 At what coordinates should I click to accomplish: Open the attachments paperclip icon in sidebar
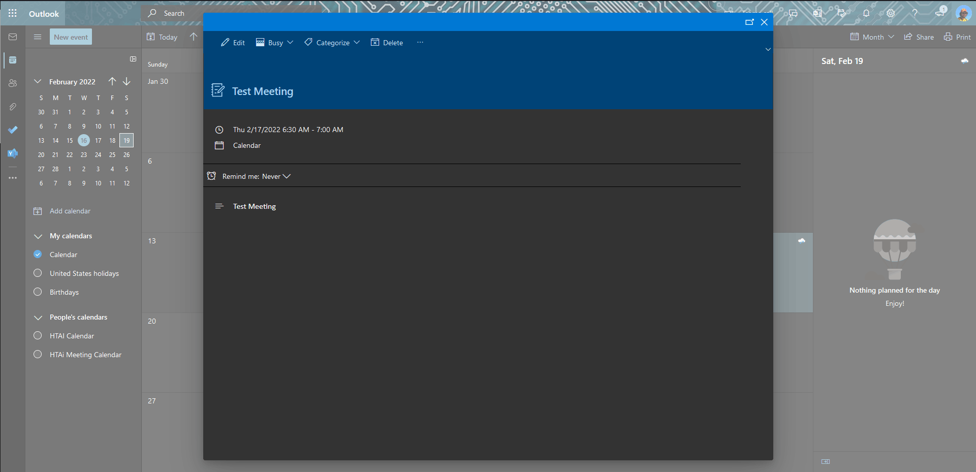13,107
